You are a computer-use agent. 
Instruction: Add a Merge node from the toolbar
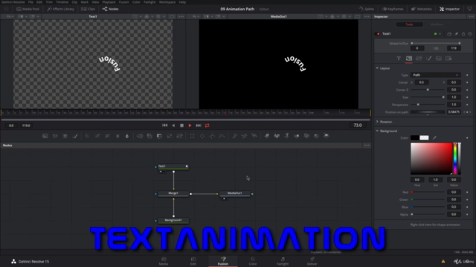click(x=140, y=136)
